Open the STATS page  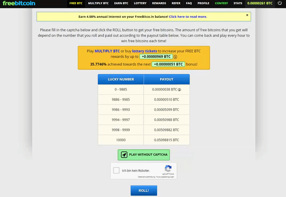click(x=238, y=3)
